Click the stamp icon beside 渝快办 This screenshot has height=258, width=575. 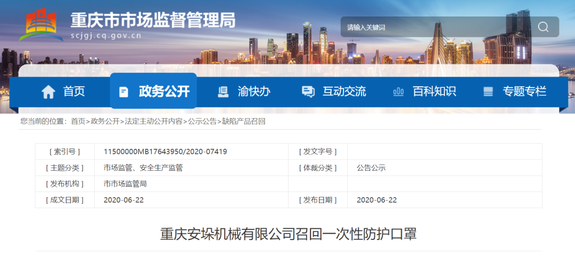click(223, 92)
